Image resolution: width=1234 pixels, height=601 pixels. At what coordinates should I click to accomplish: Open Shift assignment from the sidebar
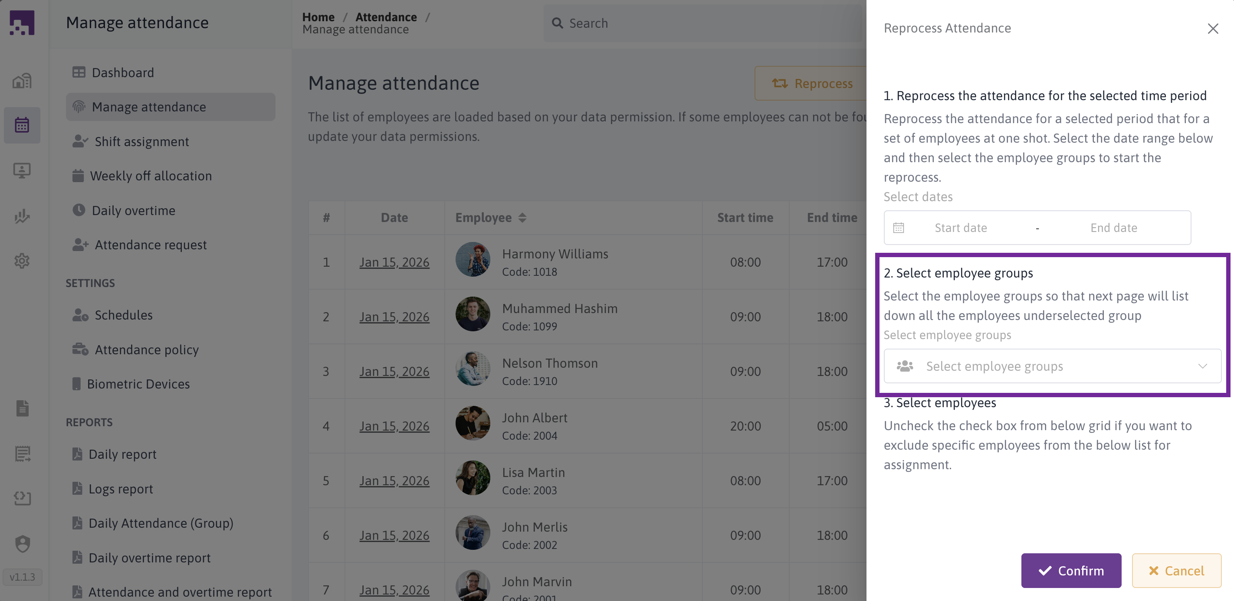141,141
